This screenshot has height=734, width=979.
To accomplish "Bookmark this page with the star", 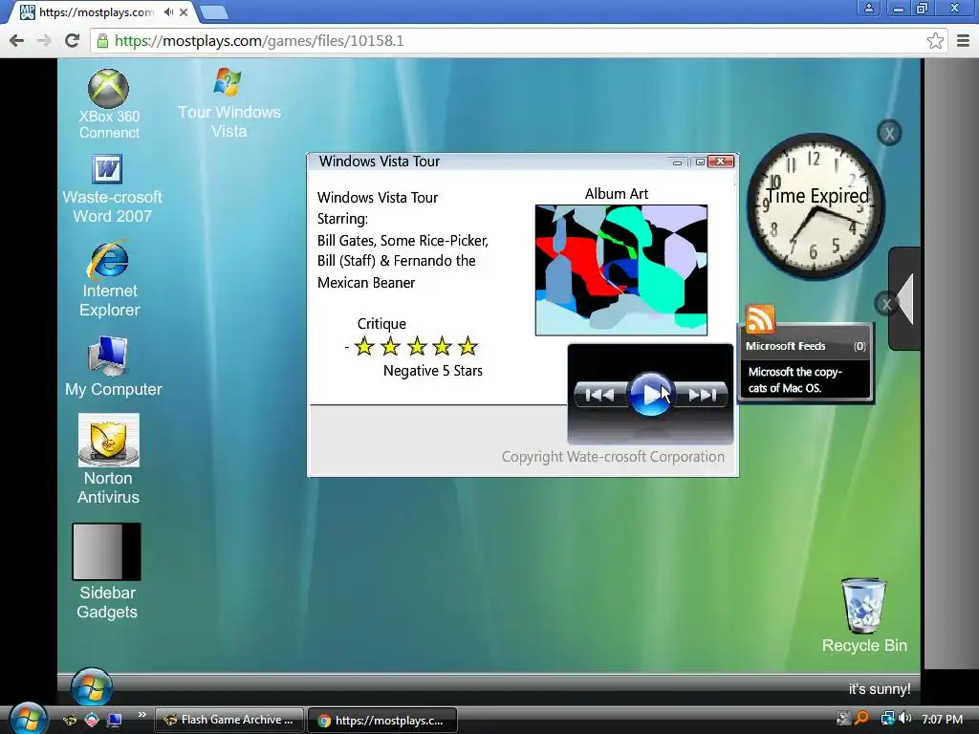I will tap(935, 41).
